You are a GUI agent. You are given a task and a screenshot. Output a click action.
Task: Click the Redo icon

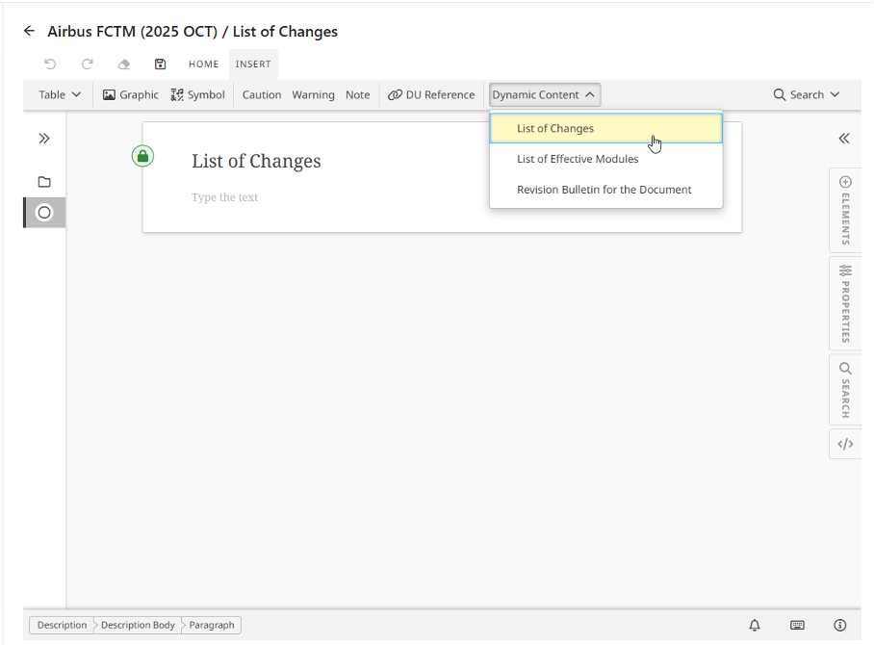(87, 64)
